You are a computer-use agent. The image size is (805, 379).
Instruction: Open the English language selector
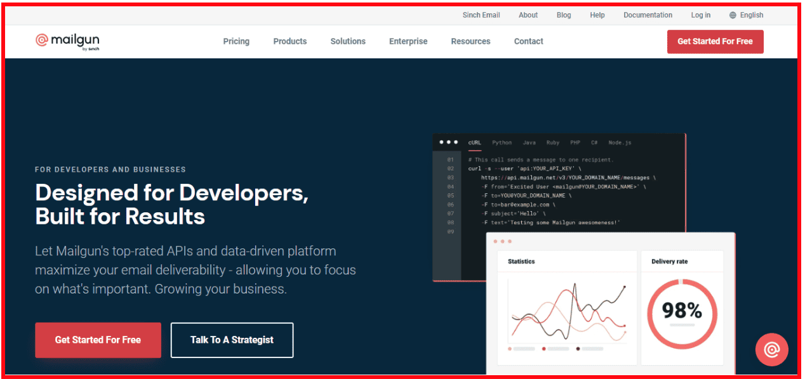(746, 15)
